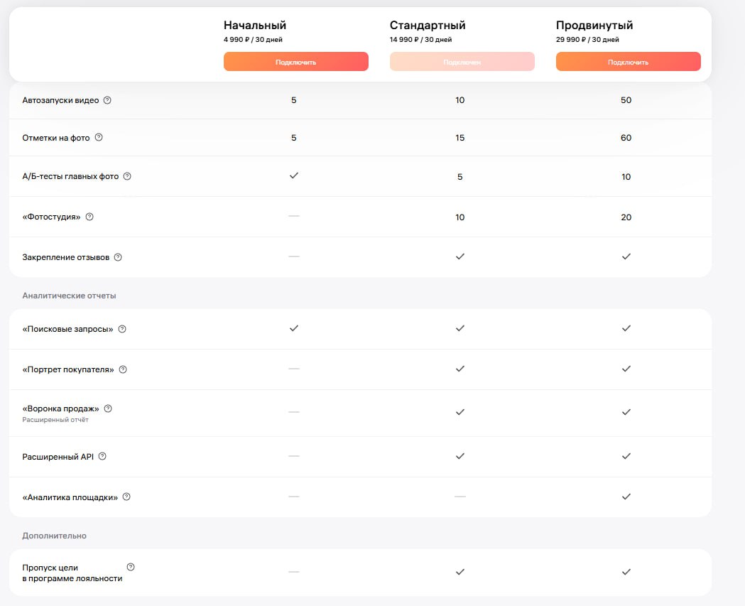This screenshot has width=745, height=606.
Task: Click the «Портрет покупателя» label
Action: click(68, 369)
